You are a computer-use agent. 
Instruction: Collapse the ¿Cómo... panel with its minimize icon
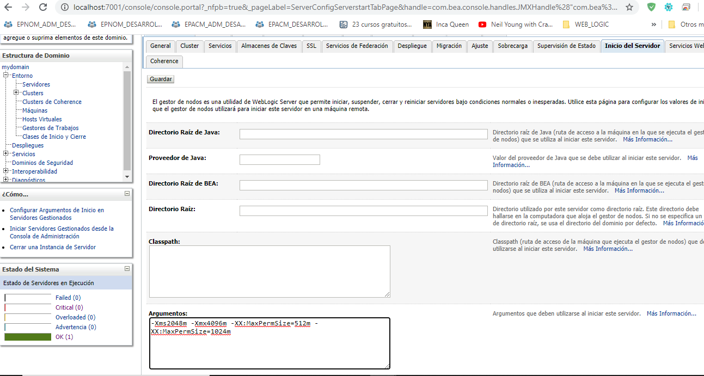coord(126,194)
